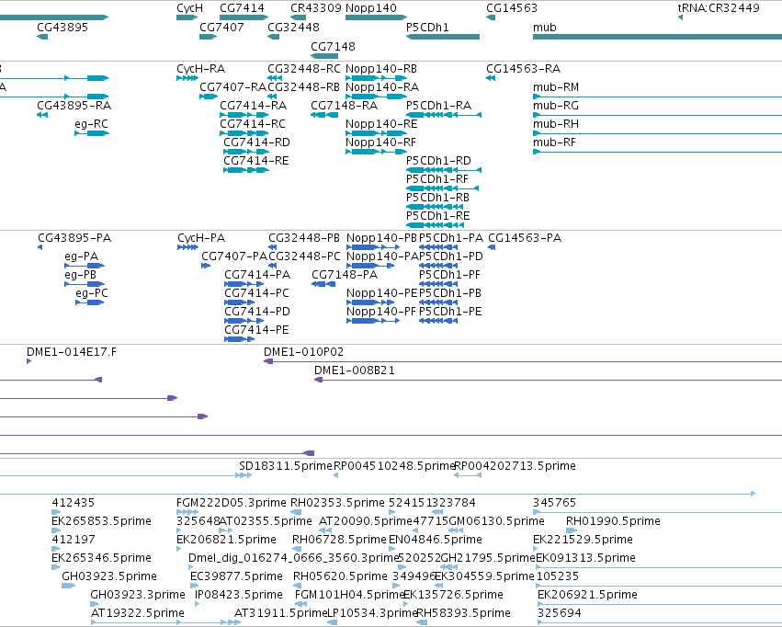782x627 pixels.
Task: Click the CycH-RA transcript label
Action: click(200, 69)
